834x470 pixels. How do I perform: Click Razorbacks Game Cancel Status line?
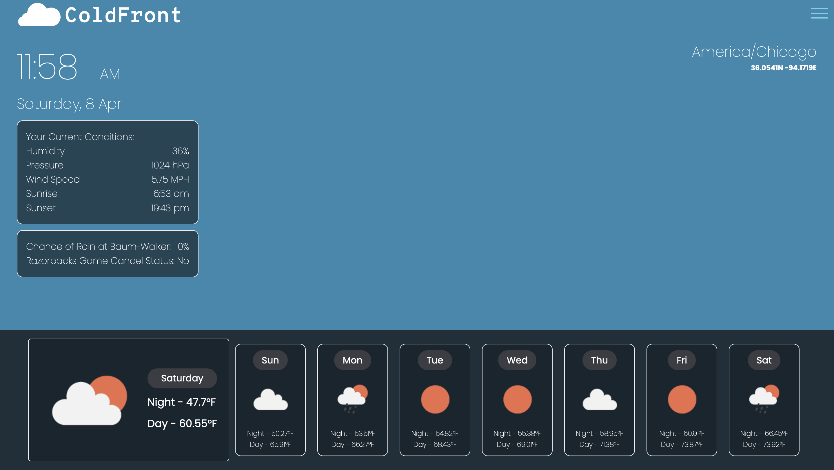pyautogui.click(x=108, y=260)
